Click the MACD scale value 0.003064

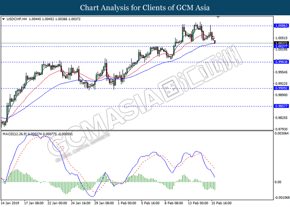pyautogui.click(x=281, y=133)
